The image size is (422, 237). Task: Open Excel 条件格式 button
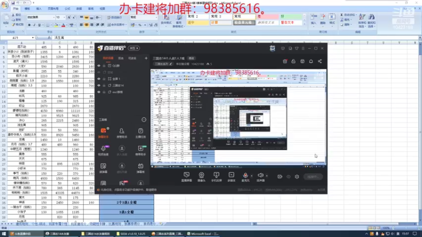click(x=166, y=20)
